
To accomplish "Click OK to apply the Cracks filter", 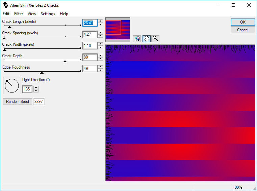I will click(x=243, y=22).
